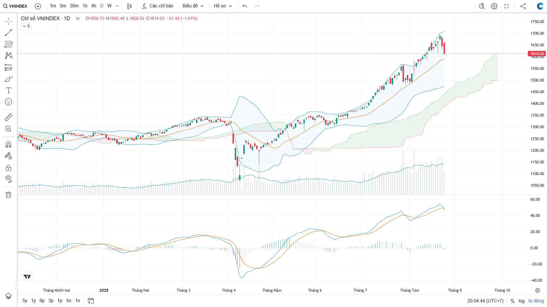Open the Hồ sơ dropdown menu
The width and height of the screenshot is (547, 307).
click(223, 6)
